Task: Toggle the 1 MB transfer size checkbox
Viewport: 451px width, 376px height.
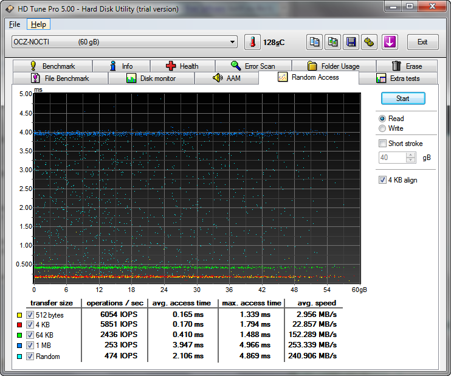Action: point(30,345)
